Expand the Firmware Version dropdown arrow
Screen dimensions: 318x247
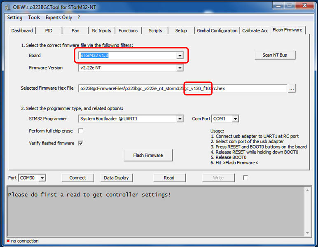pos(180,68)
